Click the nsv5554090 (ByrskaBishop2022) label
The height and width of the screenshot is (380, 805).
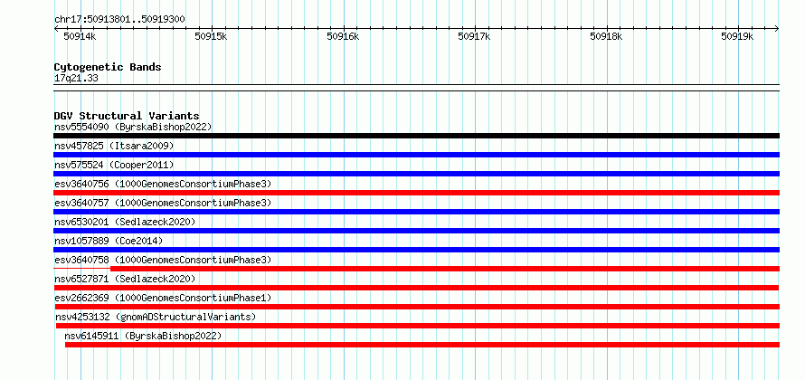click(133, 127)
